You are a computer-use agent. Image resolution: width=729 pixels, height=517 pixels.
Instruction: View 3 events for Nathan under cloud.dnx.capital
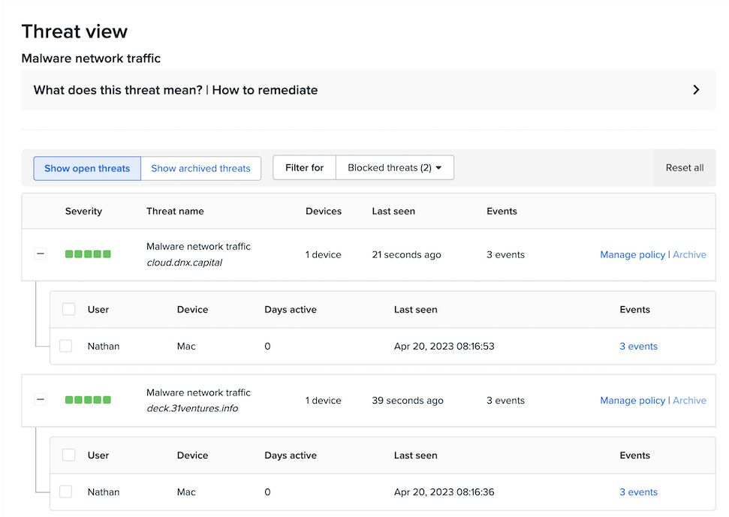[638, 346]
